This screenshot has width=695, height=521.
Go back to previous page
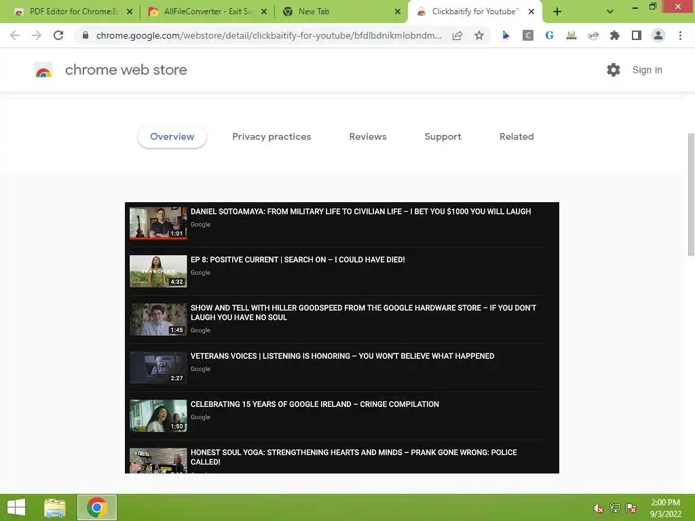coord(15,35)
